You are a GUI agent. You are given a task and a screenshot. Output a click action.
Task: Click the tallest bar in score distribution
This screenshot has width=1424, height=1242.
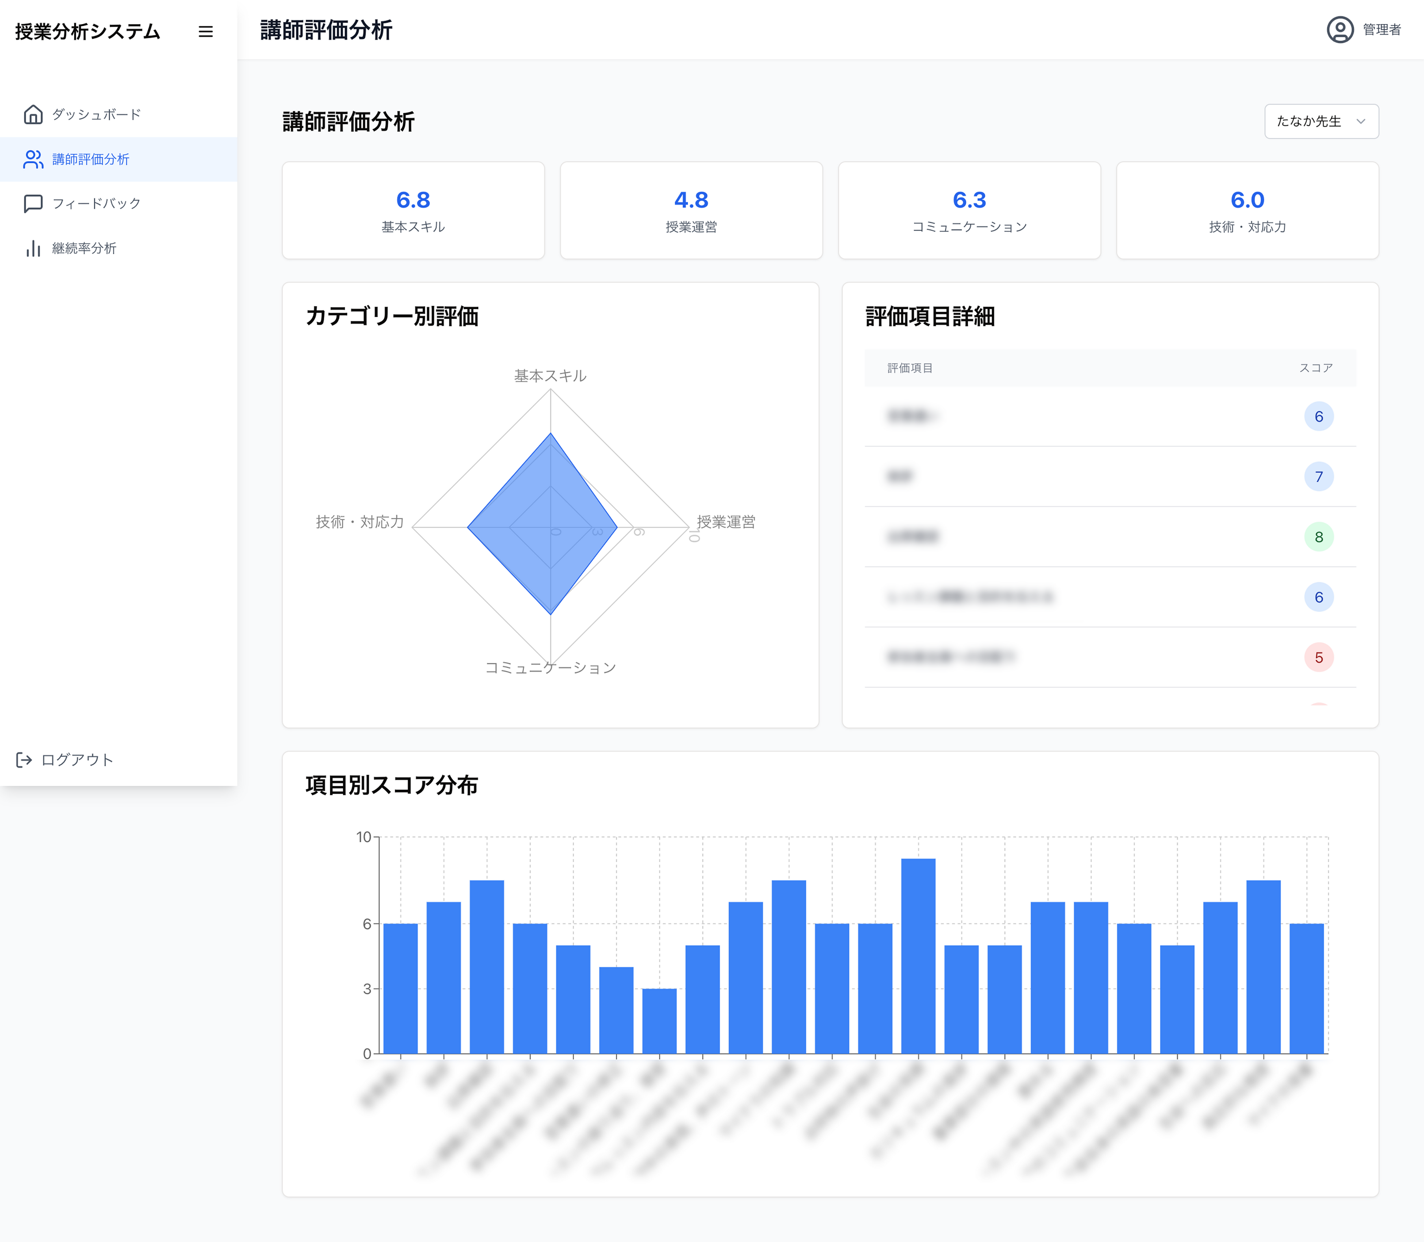point(918,957)
